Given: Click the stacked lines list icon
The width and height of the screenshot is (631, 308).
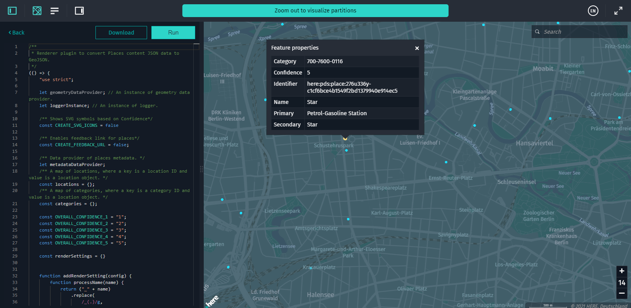Looking at the screenshot, I should 55,10.
